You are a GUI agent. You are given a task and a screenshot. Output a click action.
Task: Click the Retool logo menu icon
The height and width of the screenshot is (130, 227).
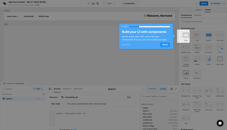coord(5,3)
